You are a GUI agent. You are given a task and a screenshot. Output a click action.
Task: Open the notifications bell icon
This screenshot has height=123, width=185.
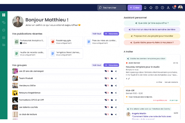[145, 8]
